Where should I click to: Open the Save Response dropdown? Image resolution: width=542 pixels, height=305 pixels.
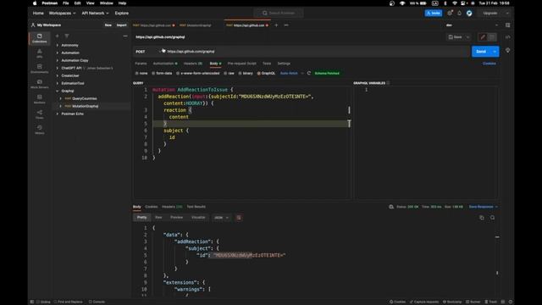pyautogui.click(x=484, y=207)
